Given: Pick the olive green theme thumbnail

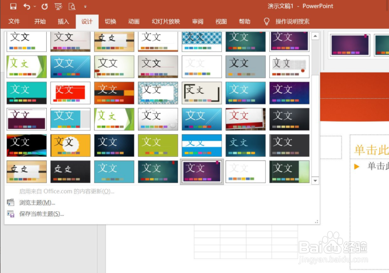Looking at the screenshot, I should point(158,145).
